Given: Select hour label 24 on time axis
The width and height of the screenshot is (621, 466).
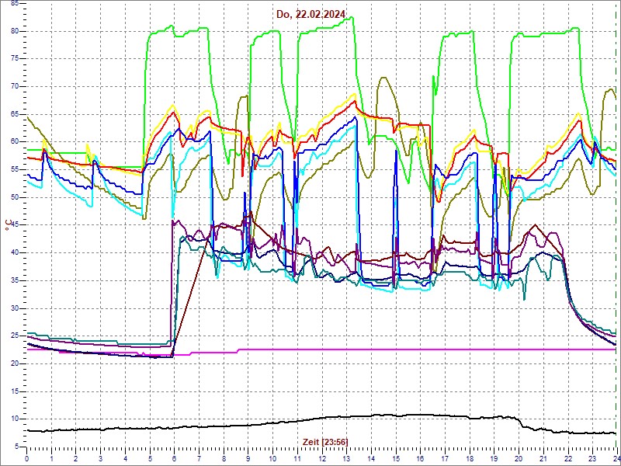Looking at the screenshot, I should [x=616, y=458].
